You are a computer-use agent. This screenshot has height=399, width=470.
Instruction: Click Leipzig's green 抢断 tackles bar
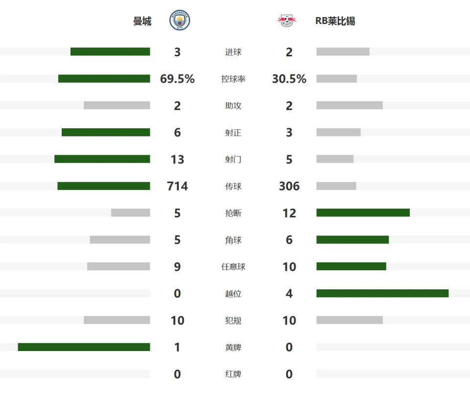(363, 212)
